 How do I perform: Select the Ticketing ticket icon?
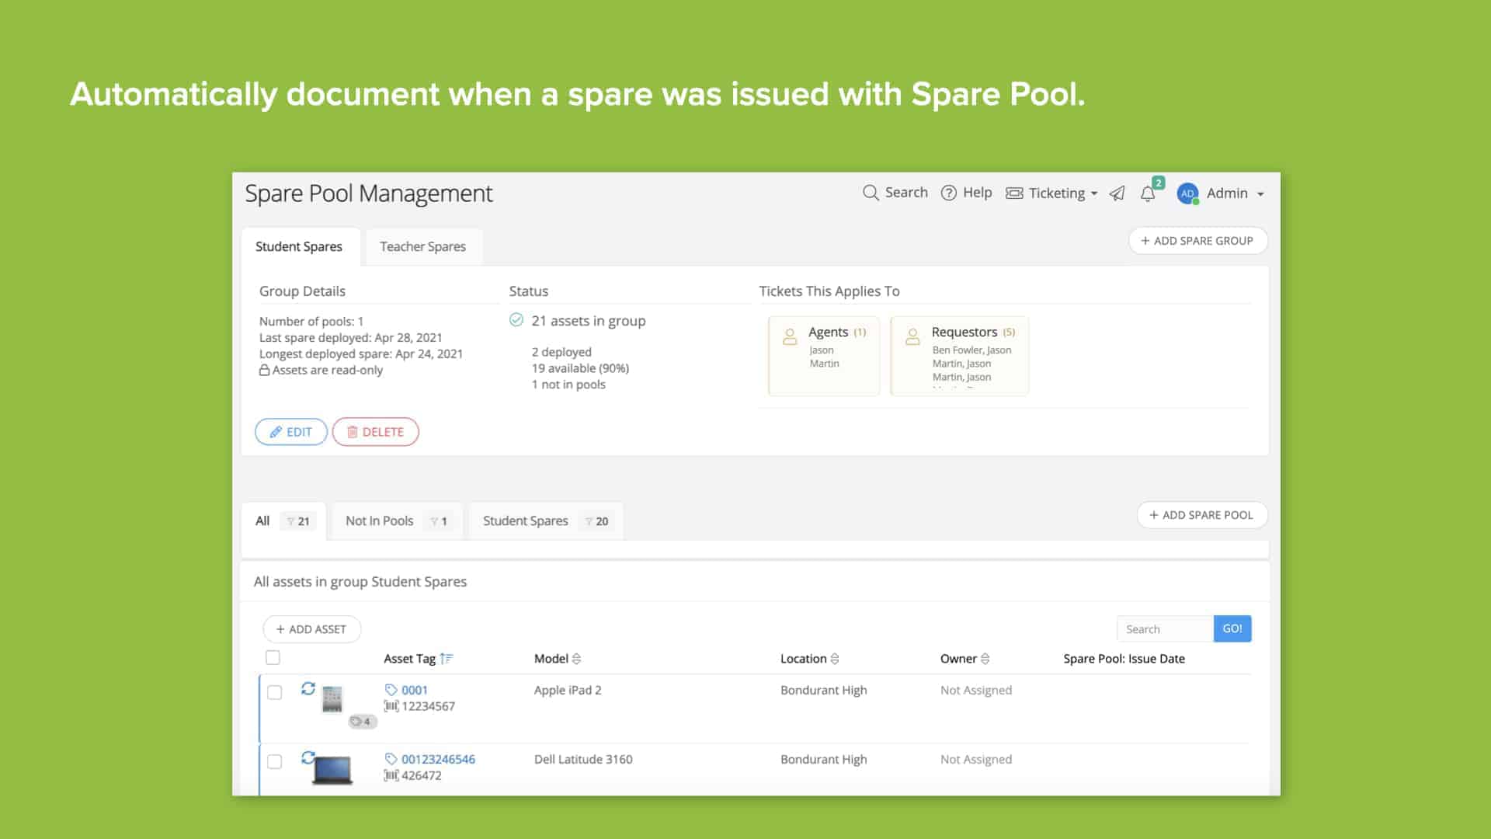(x=1015, y=193)
